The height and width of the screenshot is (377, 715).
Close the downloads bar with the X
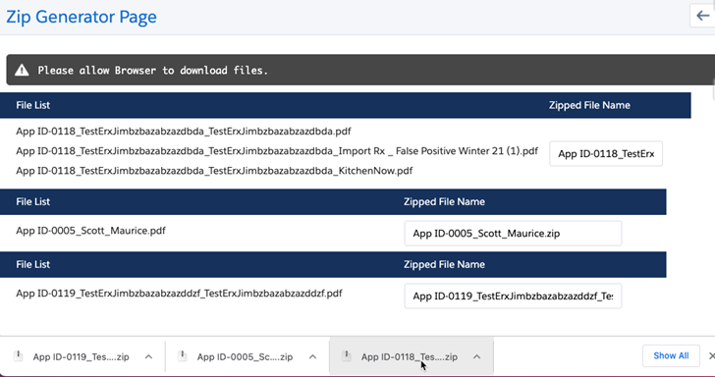coord(711,356)
